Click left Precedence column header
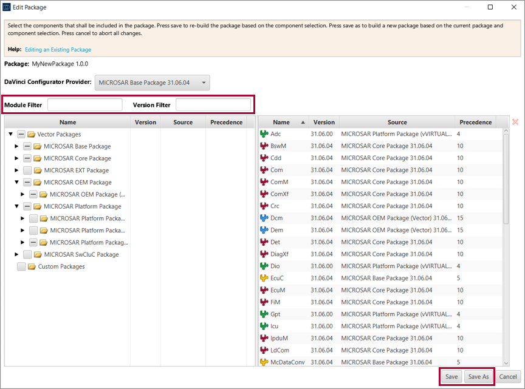 pyautogui.click(x=226, y=123)
